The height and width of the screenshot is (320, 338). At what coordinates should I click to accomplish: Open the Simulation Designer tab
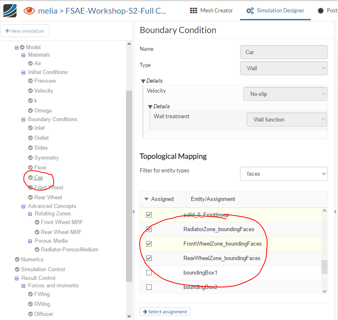[275, 11]
